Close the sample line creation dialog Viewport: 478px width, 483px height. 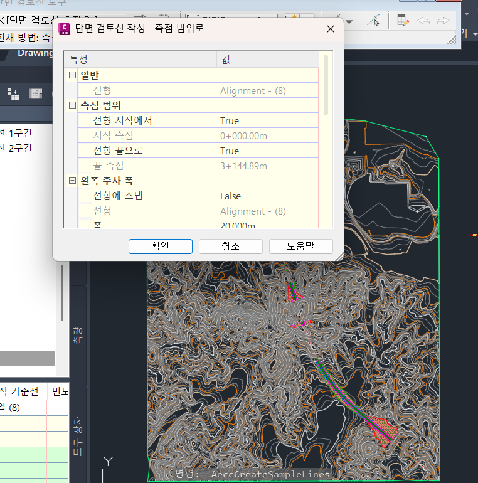coord(331,29)
